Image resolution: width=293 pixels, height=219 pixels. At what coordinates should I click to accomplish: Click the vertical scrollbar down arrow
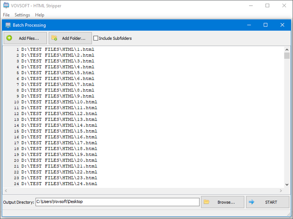[287, 185]
